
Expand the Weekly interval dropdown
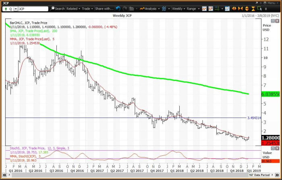coord(177,8)
